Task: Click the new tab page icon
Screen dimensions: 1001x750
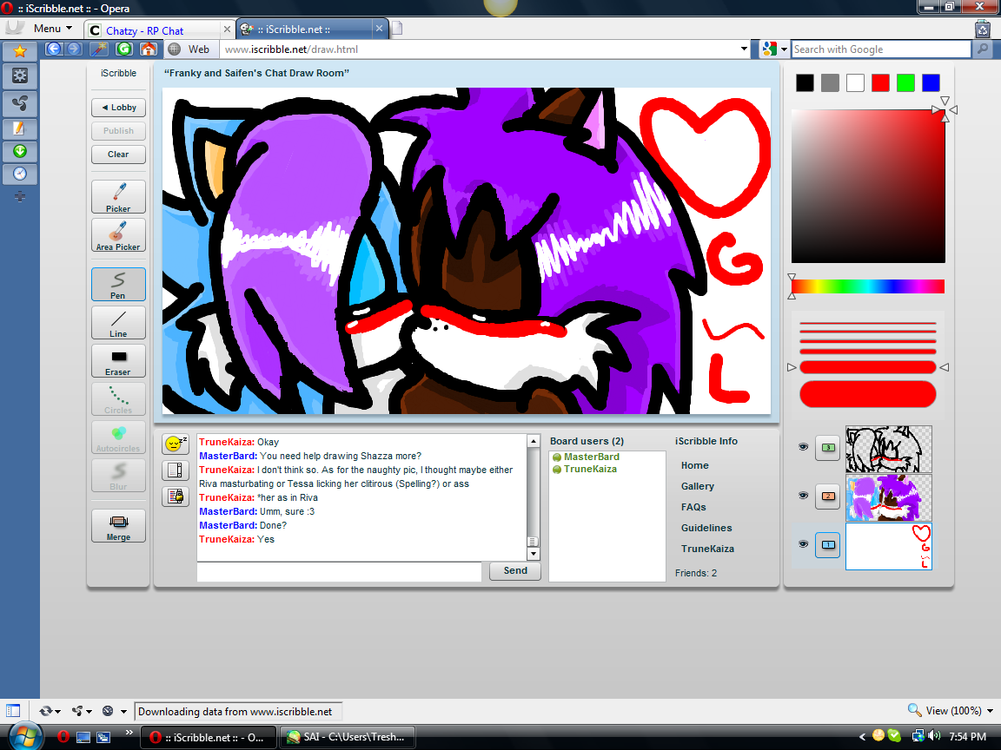Action: point(396,29)
